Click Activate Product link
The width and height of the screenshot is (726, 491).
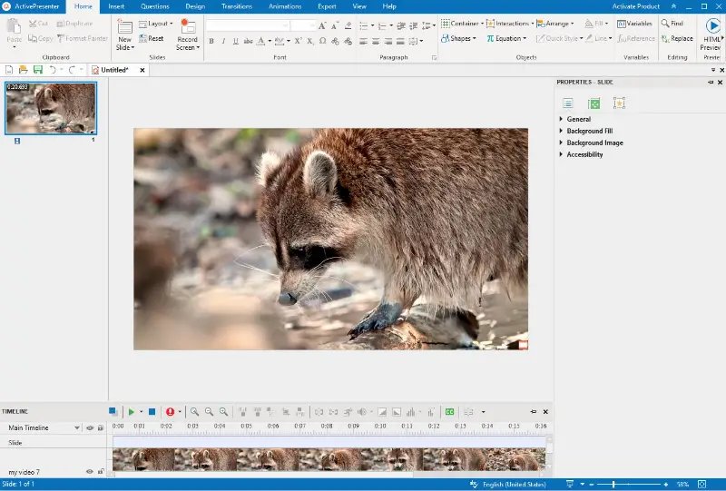pyautogui.click(x=636, y=6)
